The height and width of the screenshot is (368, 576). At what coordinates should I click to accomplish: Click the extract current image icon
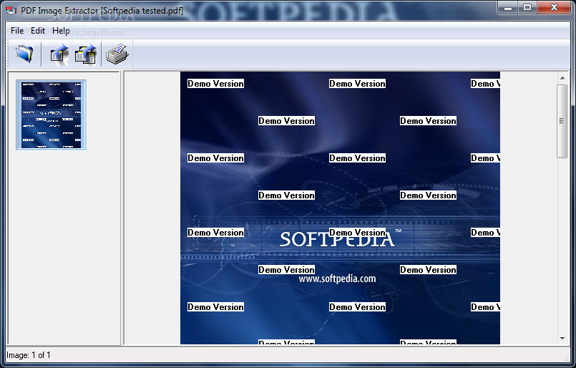[59, 54]
